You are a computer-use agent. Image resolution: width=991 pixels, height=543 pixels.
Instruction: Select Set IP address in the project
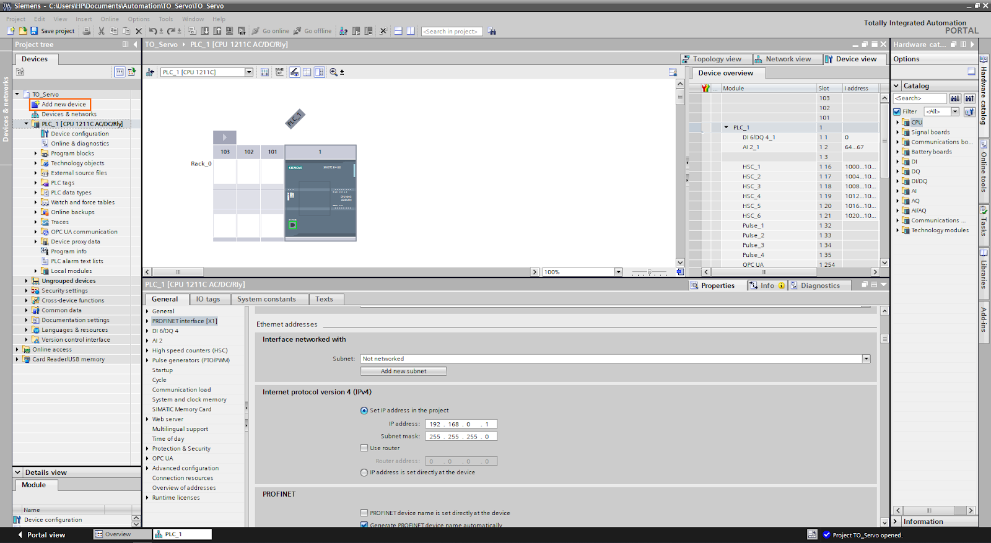tap(364, 411)
